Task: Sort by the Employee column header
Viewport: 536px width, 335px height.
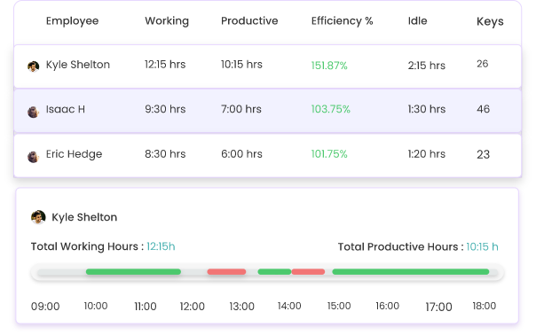Action: (x=72, y=21)
